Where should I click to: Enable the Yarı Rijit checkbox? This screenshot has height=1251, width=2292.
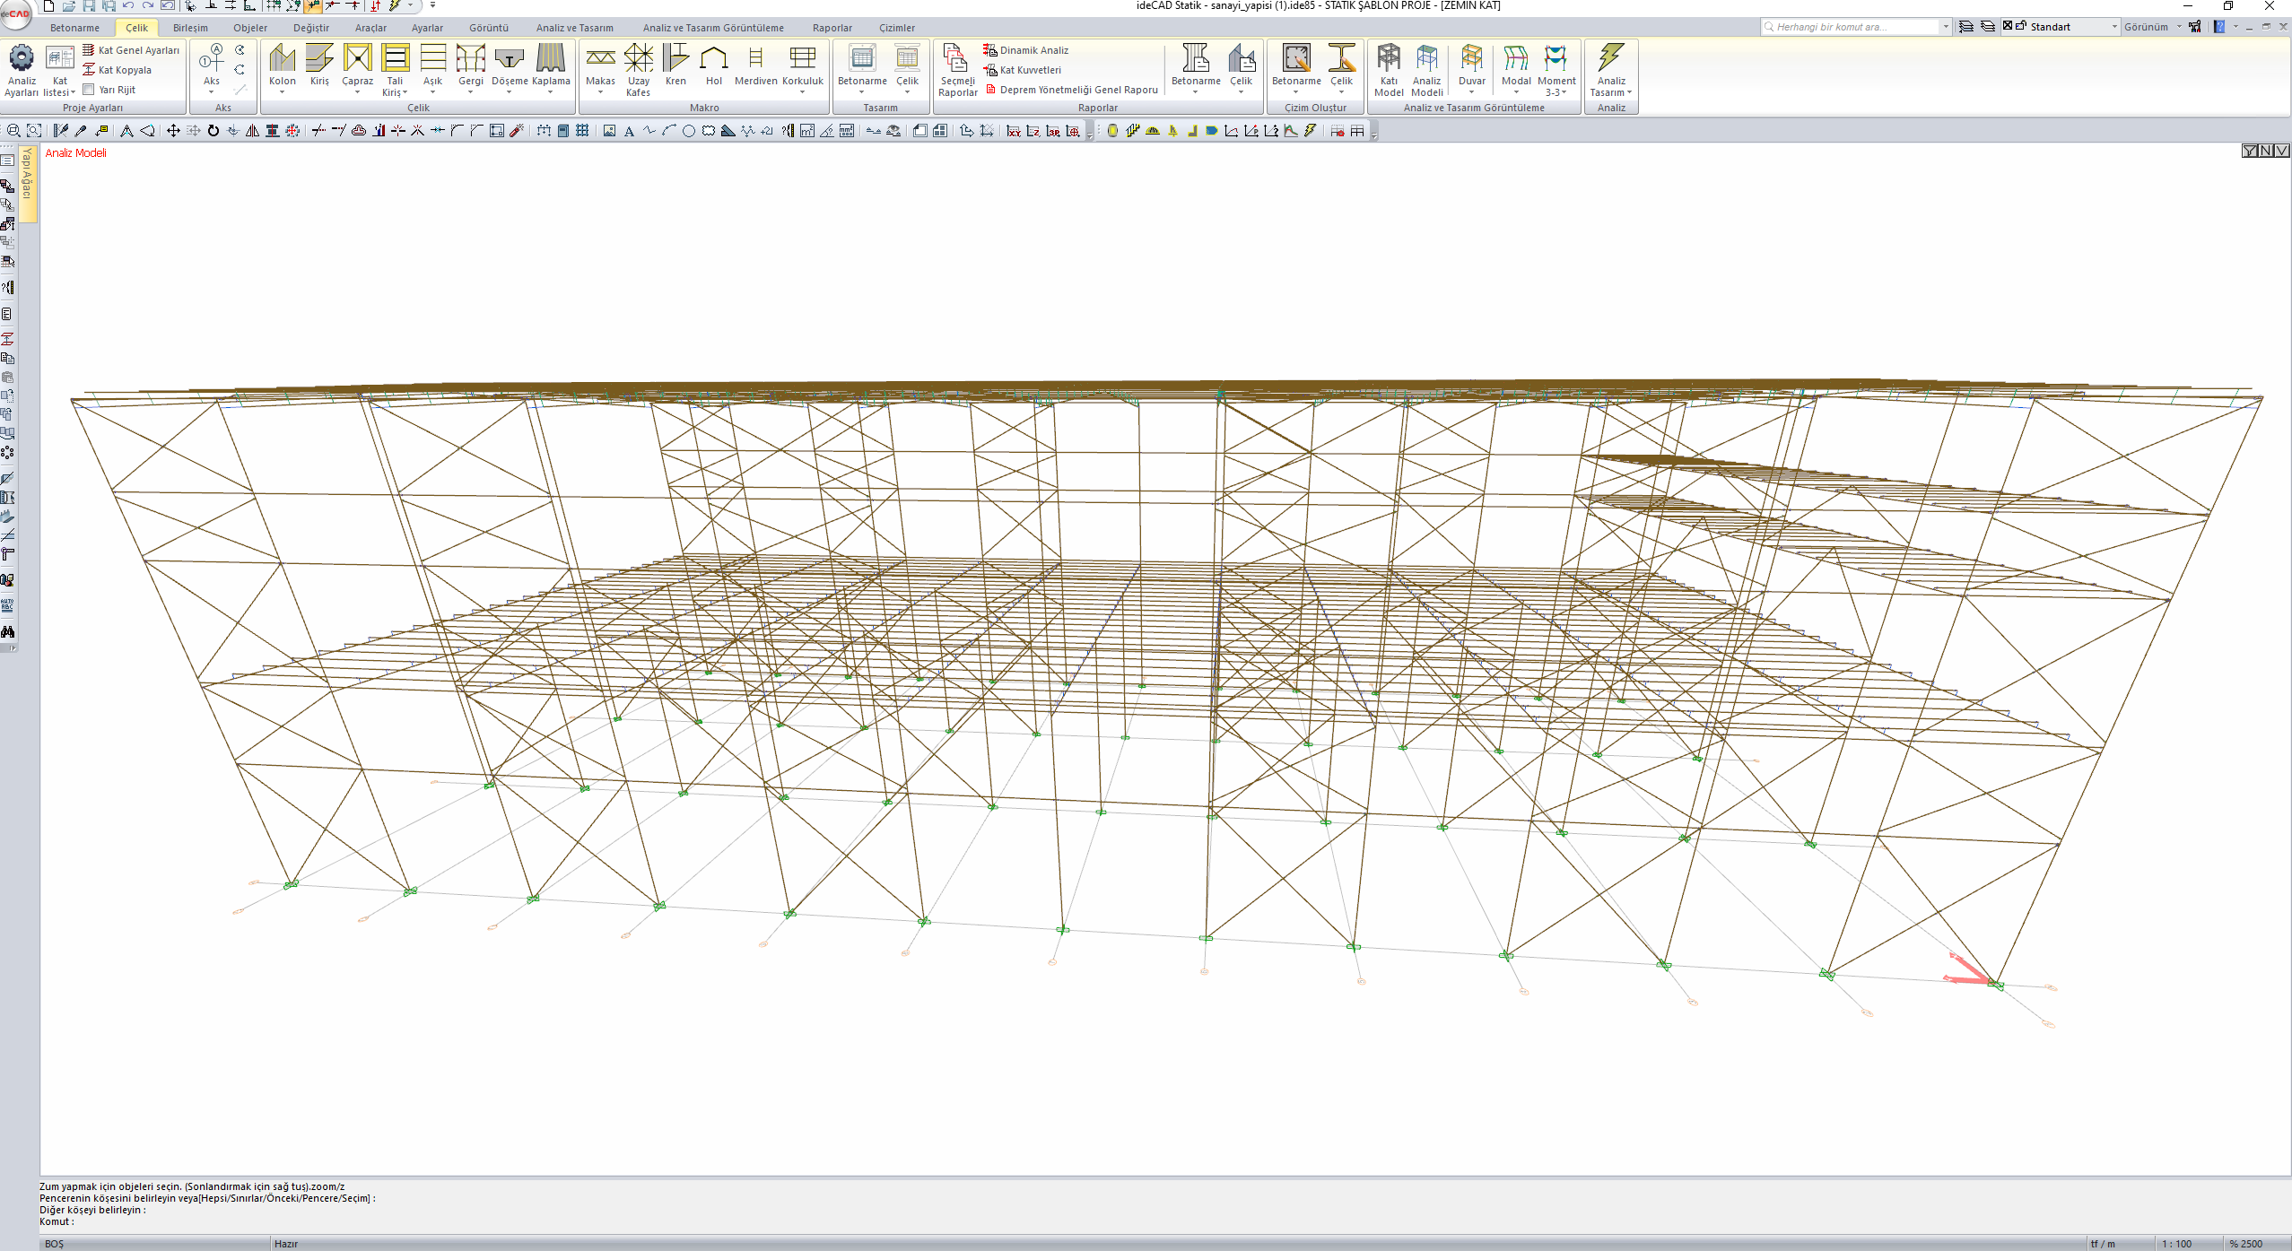(89, 90)
